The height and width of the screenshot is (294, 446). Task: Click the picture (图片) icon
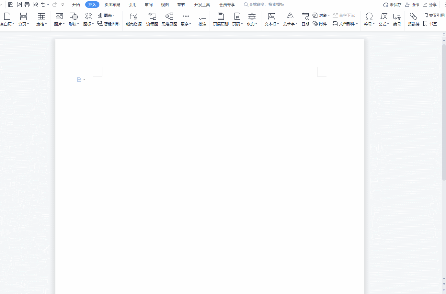click(x=59, y=16)
